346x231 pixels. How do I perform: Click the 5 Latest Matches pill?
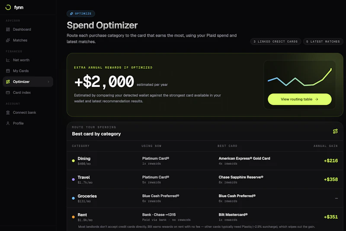pos(323,42)
